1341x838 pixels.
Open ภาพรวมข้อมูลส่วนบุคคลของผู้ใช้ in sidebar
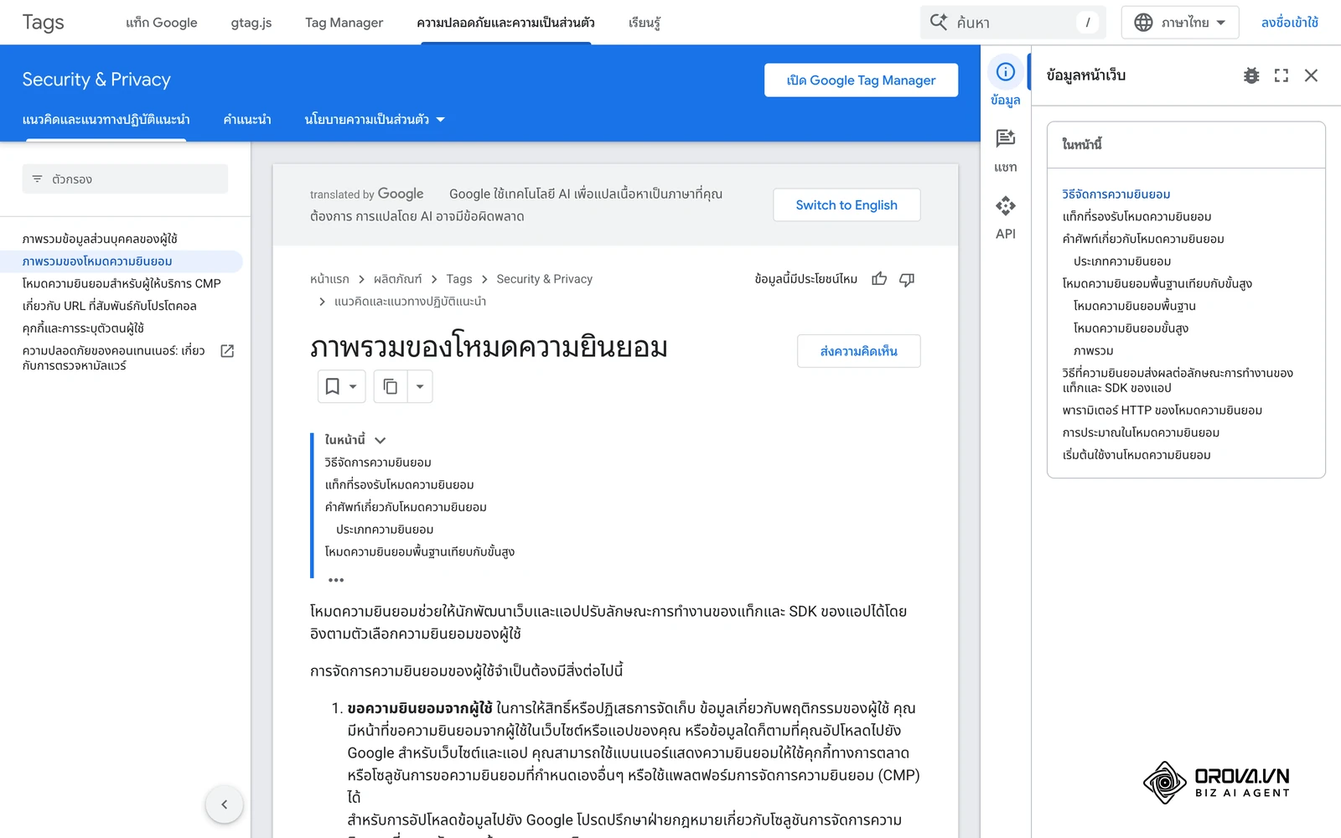[x=100, y=239]
